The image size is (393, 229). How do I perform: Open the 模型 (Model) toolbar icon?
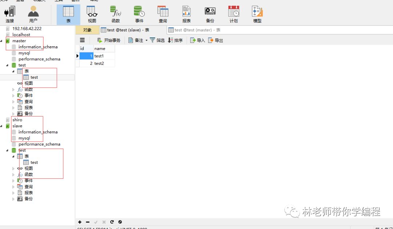(257, 15)
